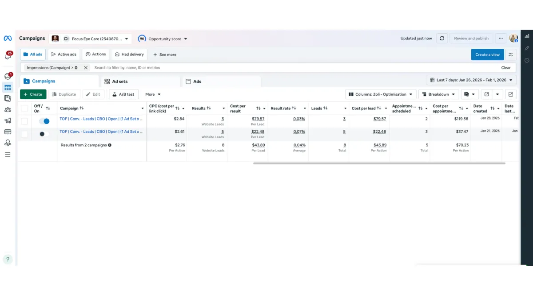
Task: Open campaign link in the $2.84 CPC row
Action: tap(101, 119)
